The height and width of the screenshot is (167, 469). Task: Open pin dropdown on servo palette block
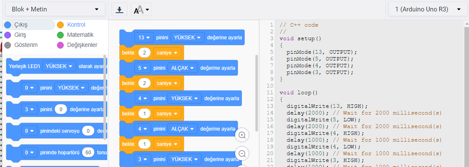click(x=29, y=131)
